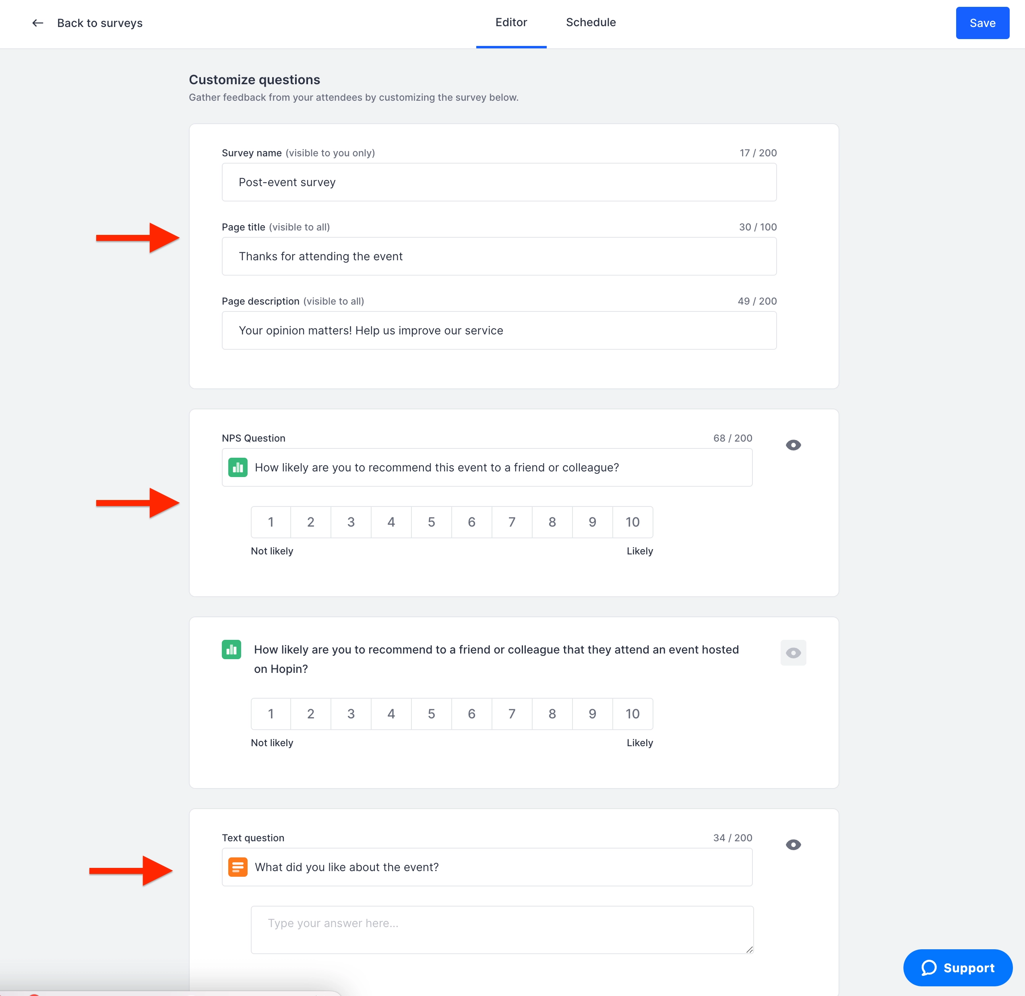
Task: Switch to the Editor tab
Action: [x=511, y=23]
